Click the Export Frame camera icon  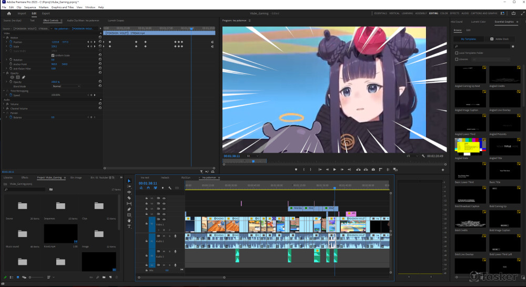pyautogui.click(x=373, y=170)
